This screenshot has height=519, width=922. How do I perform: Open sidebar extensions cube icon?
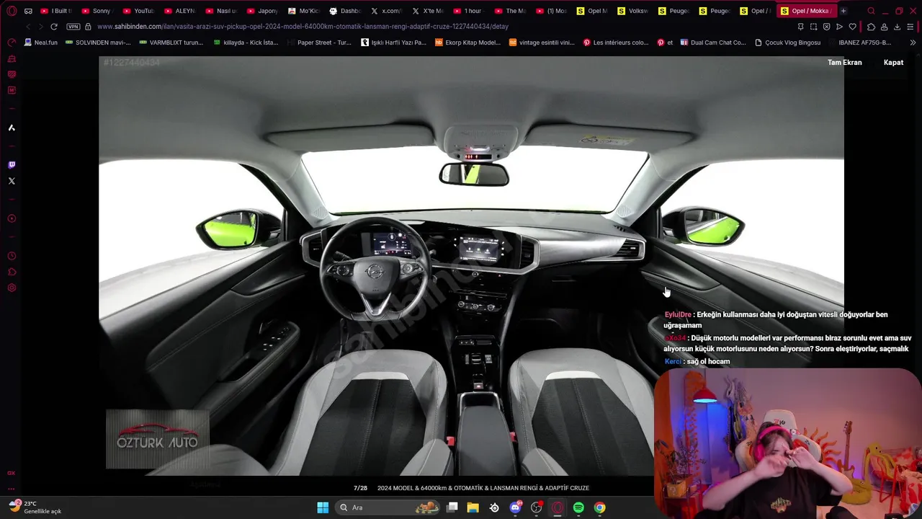pyautogui.click(x=12, y=272)
